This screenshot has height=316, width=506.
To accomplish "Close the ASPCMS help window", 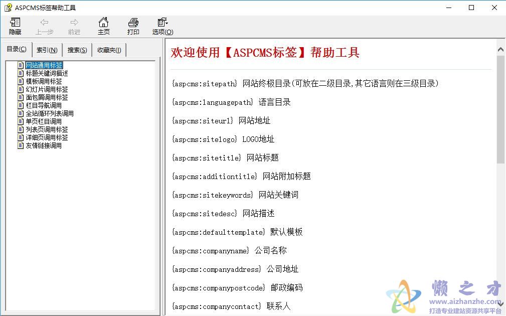I will 494,8.
